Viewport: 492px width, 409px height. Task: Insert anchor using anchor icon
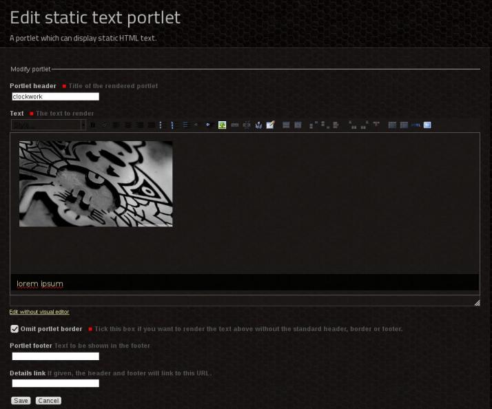(258, 125)
